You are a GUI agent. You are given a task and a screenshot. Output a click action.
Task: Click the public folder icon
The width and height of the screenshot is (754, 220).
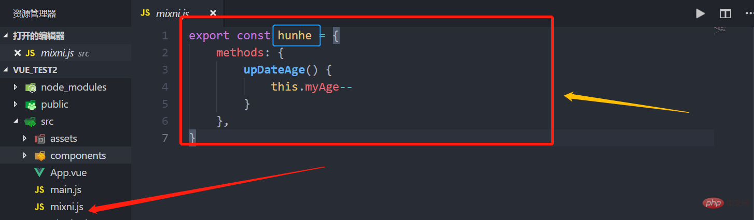click(x=31, y=104)
